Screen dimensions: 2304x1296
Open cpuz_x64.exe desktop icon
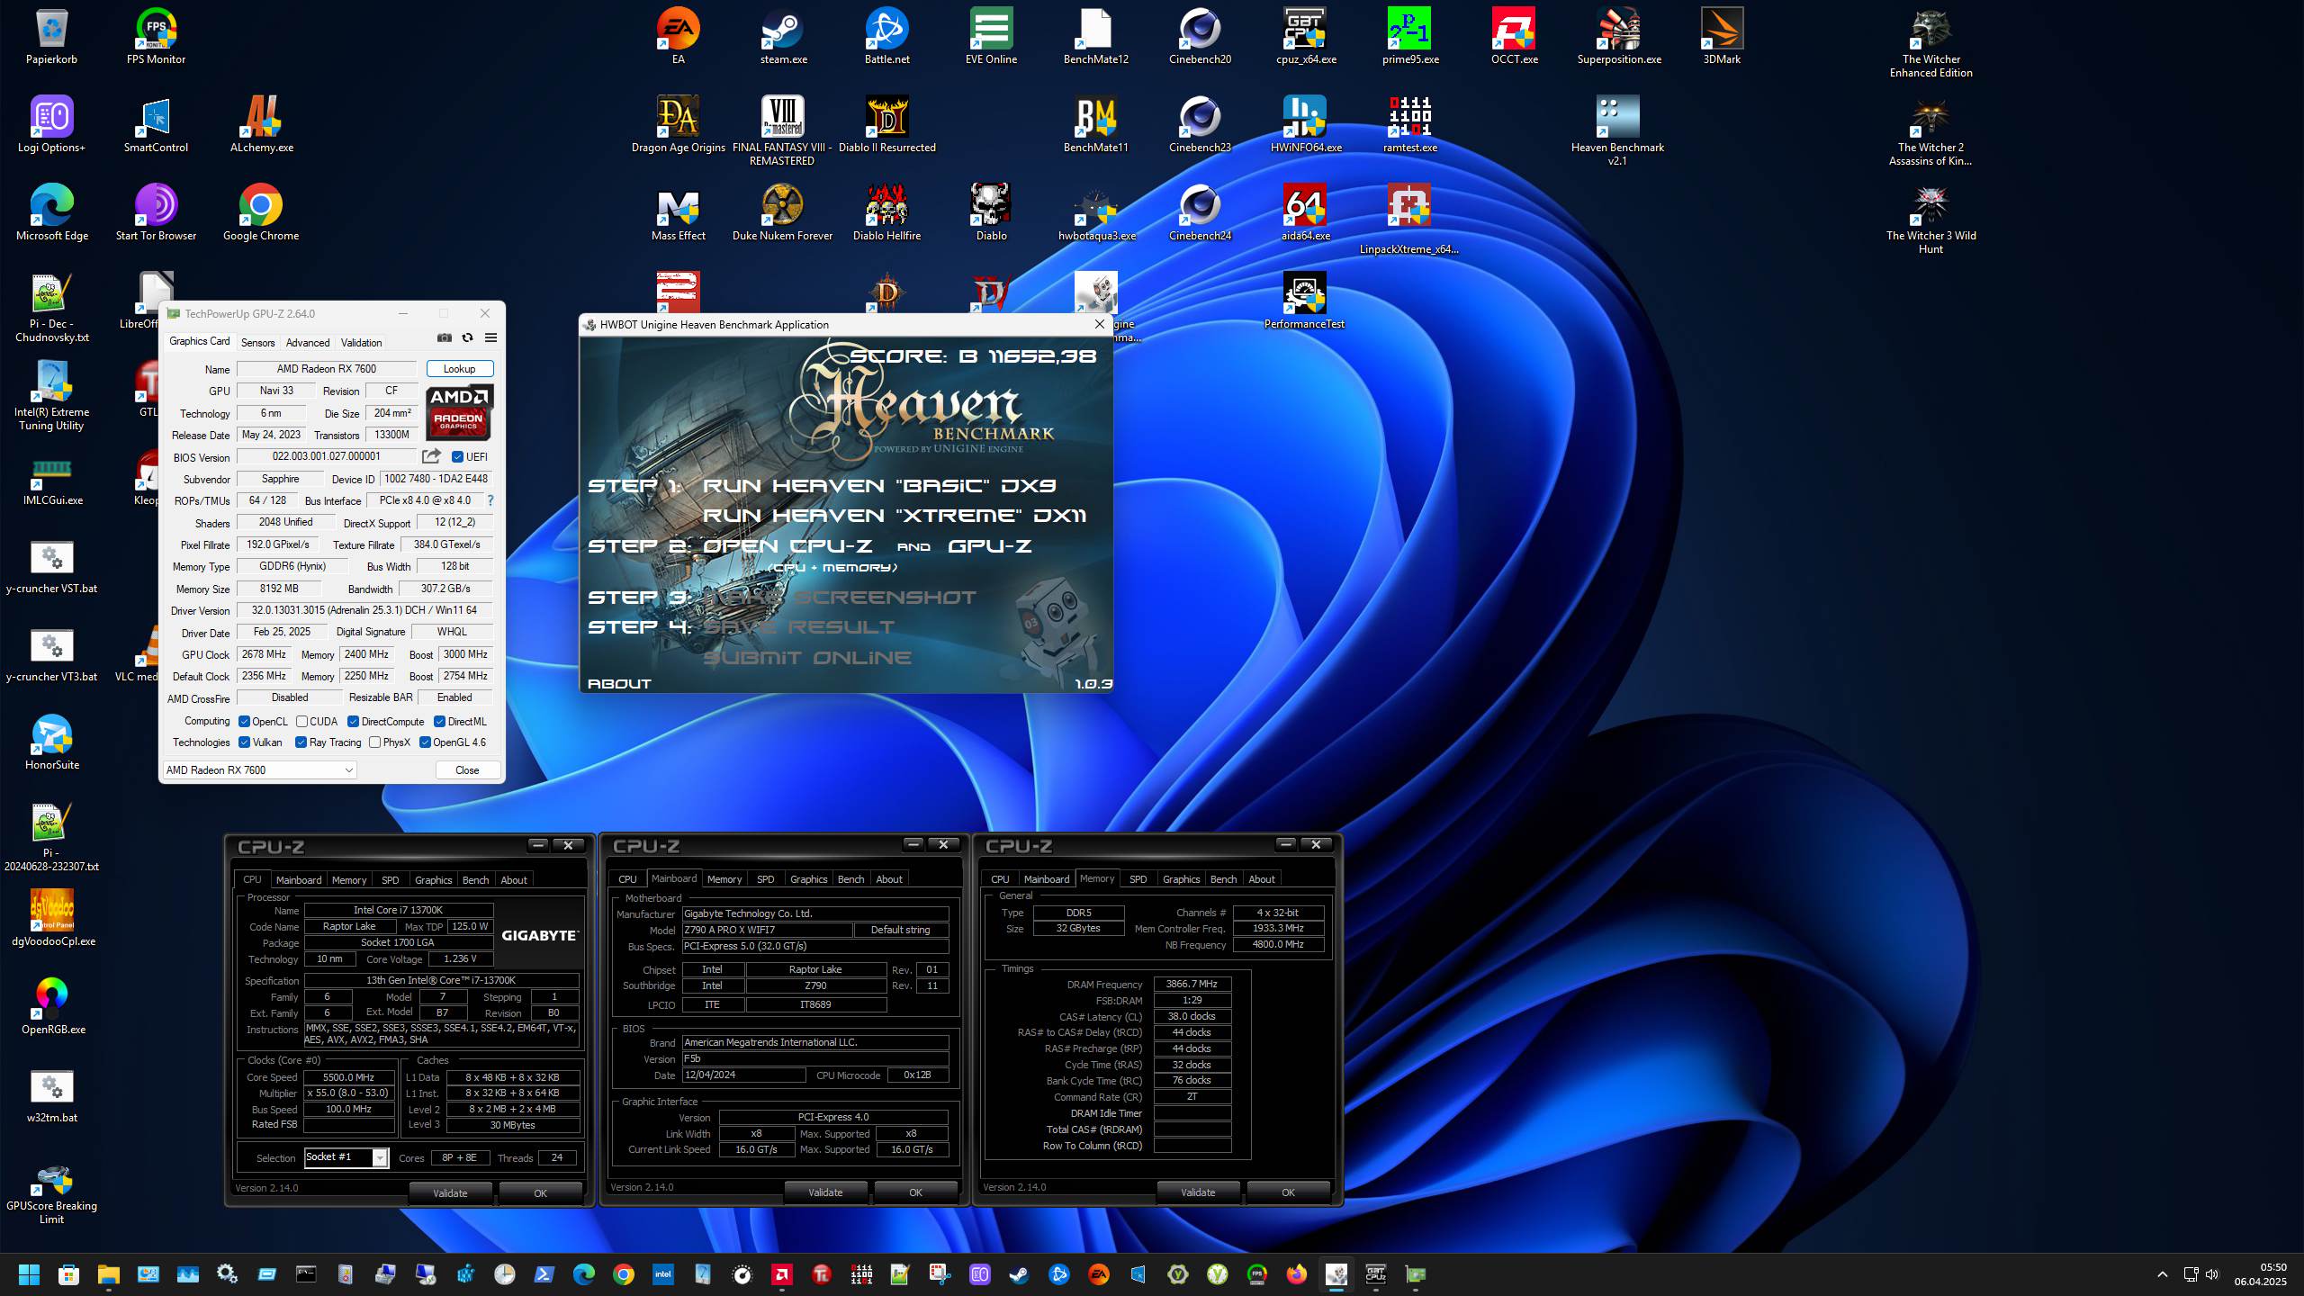pyautogui.click(x=1306, y=36)
